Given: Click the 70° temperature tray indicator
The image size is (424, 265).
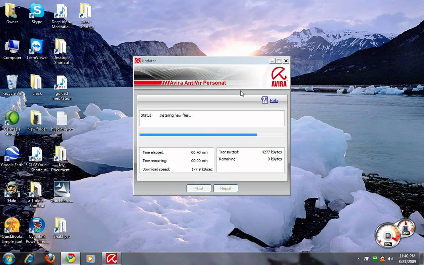Looking at the screenshot, I should point(367,259).
